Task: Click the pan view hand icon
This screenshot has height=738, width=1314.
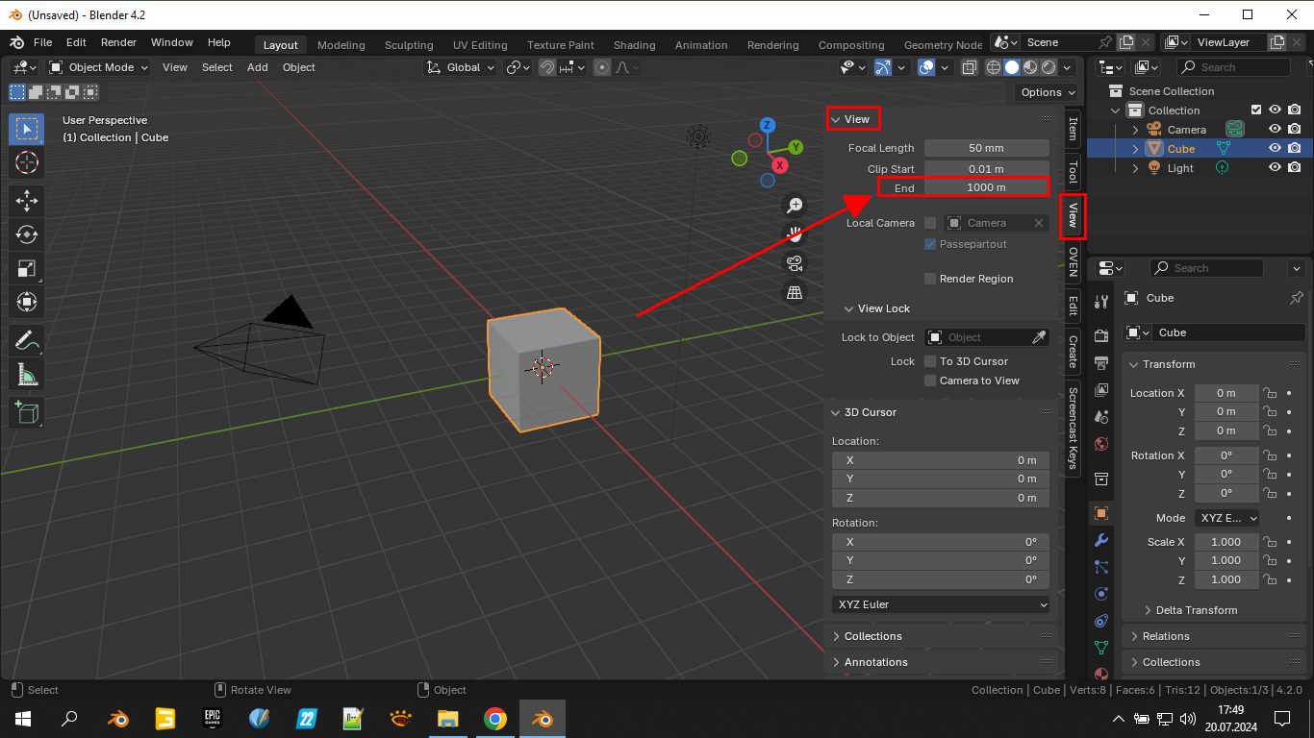Action: tap(795, 234)
